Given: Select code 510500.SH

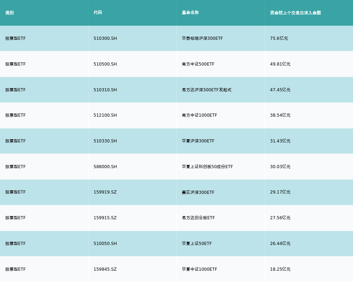Looking at the screenshot, I should click(105, 64).
